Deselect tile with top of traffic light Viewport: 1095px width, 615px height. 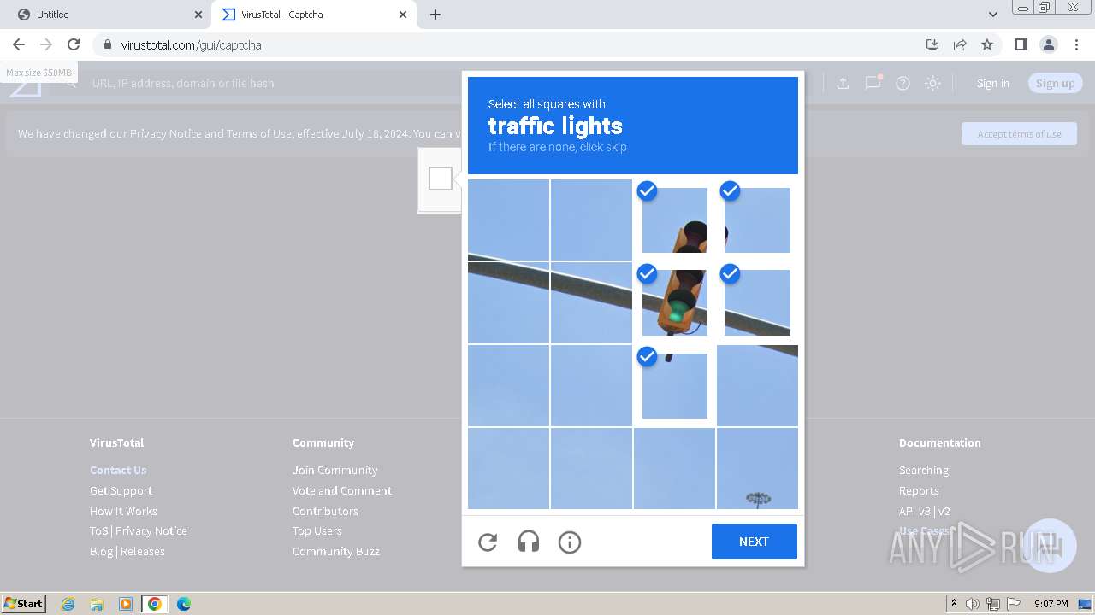coord(675,220)
